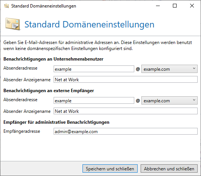Focus Absender Anzeigename field under Unternehmensbenutzer
Viewport: 201px width, 176px height.
coord(126,79)
